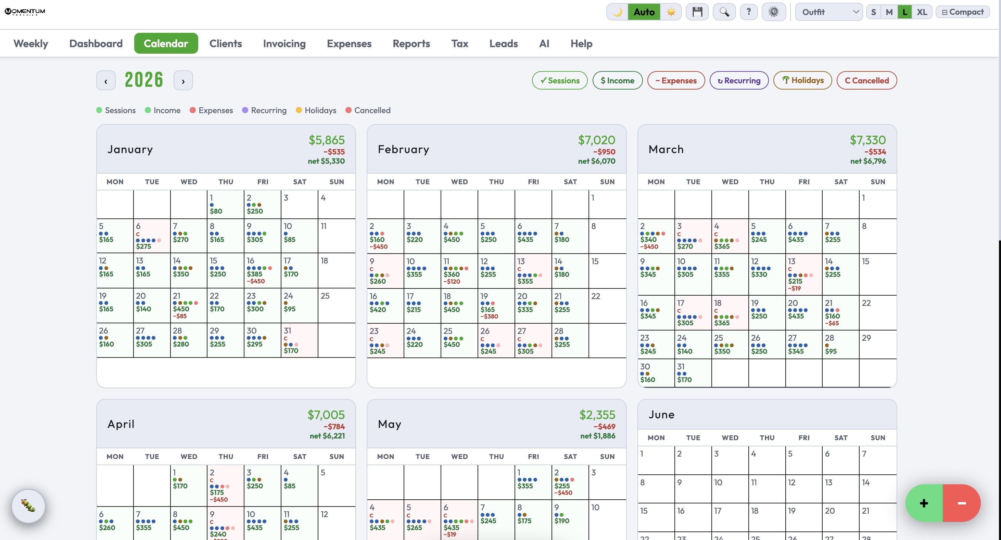Open the Dashboard tab
The height and width of the screenshot is (540, 1001).
click(96, 43)
